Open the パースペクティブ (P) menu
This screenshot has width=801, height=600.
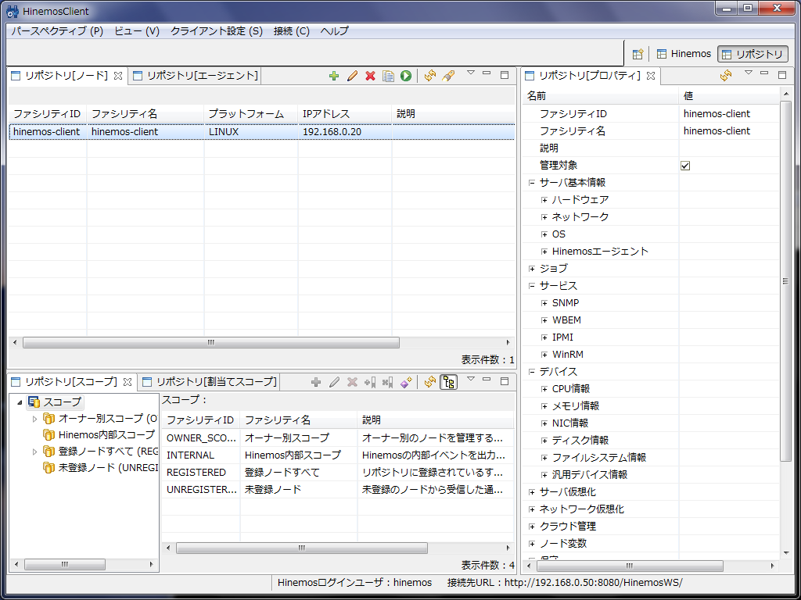[57, 30]
